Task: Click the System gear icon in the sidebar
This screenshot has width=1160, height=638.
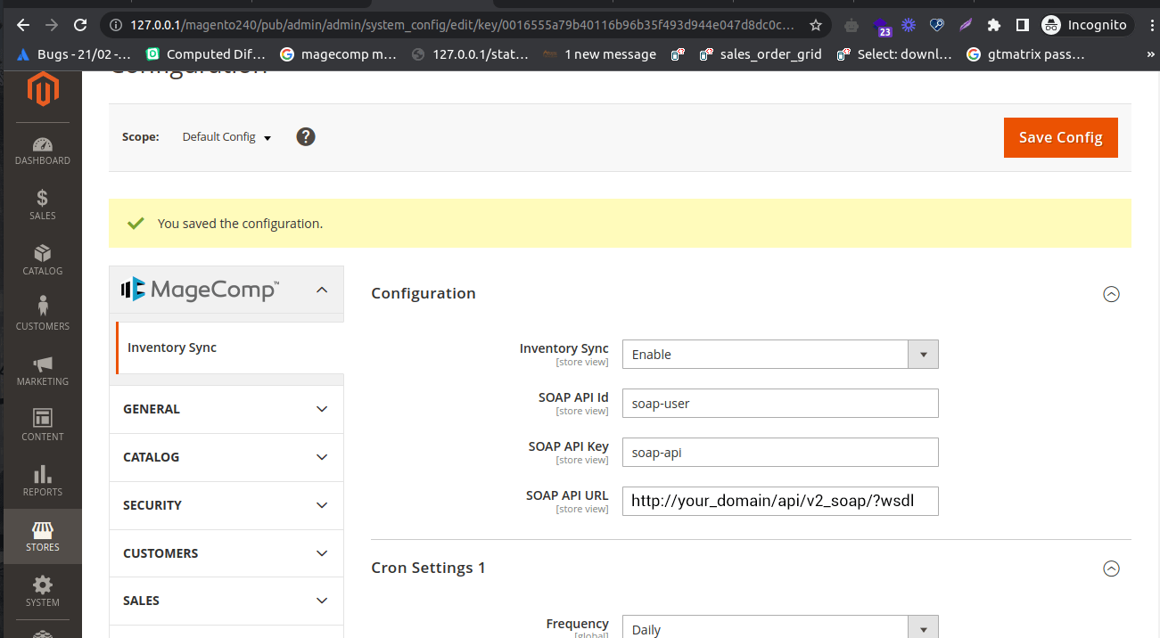Action: coord(42,591)
